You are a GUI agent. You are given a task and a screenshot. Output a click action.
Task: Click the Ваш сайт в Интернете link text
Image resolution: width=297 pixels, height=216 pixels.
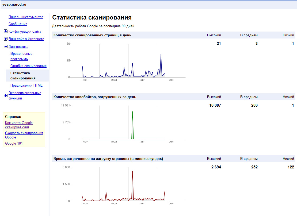pyautogui.click(x=26, y=39)
